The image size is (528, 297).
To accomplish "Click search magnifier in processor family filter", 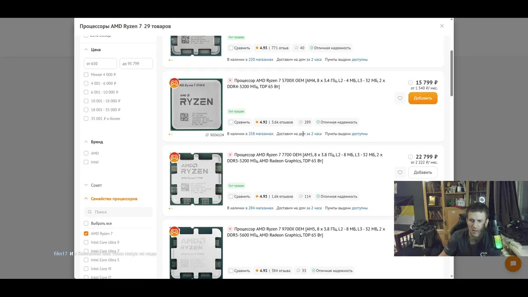I will tap(89, 212).
